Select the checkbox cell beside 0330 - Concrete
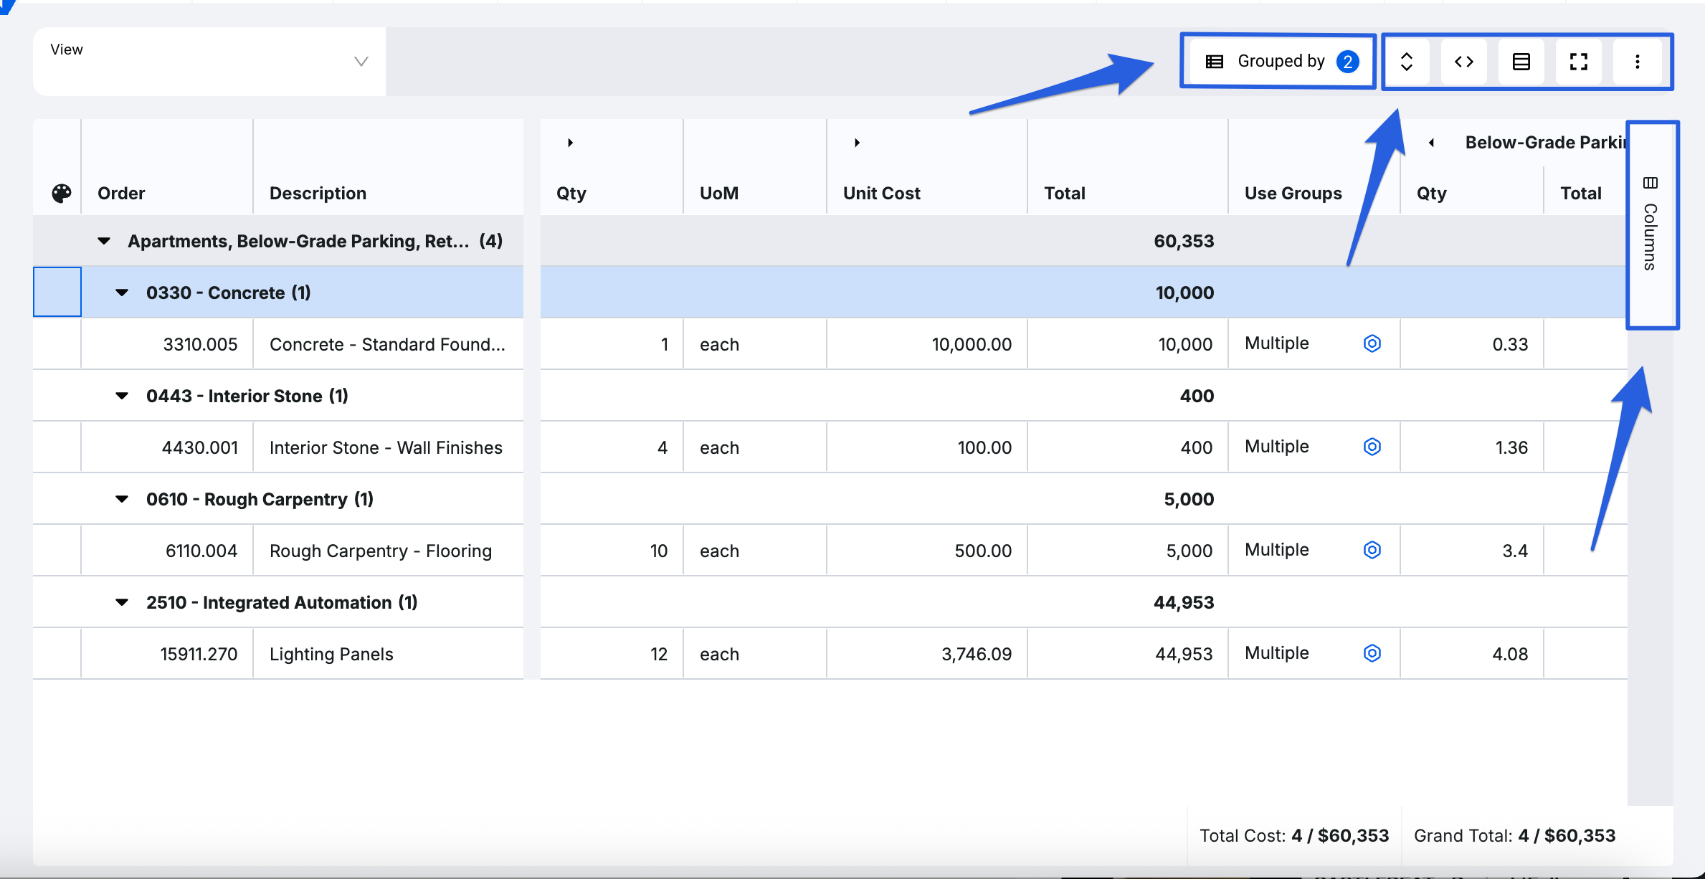 [x=57, y=292]
